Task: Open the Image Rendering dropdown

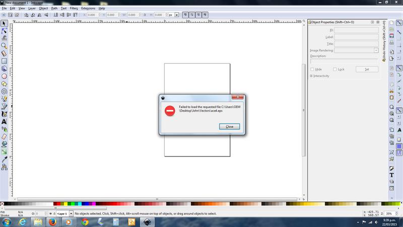Action: (376, 50)
